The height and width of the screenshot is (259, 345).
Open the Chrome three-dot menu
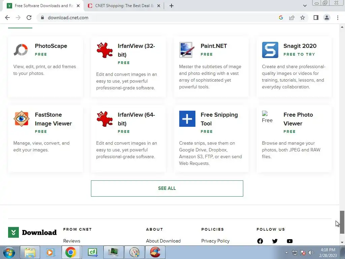click(x=338, y=18)
